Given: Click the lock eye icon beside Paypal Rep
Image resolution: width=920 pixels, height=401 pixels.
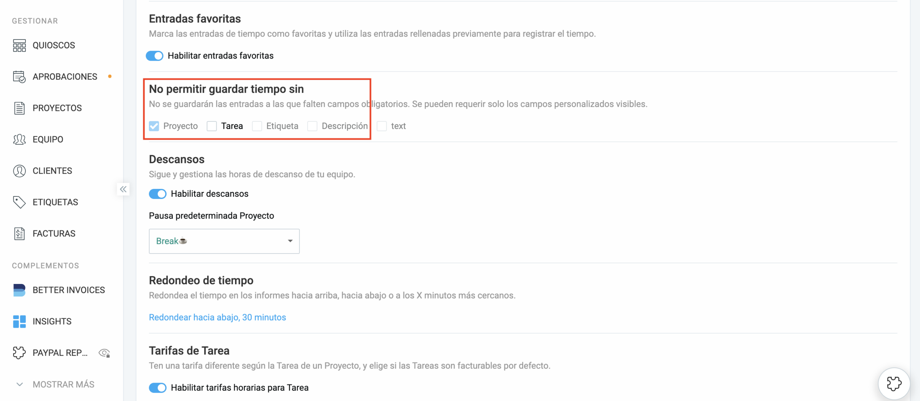Looking at the screenshot, I should [x=104, y=353].
